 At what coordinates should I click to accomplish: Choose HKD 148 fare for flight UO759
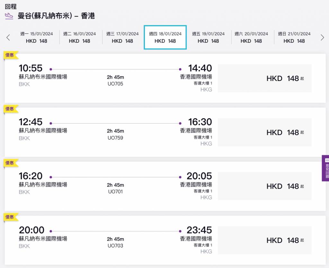[264, 132]
